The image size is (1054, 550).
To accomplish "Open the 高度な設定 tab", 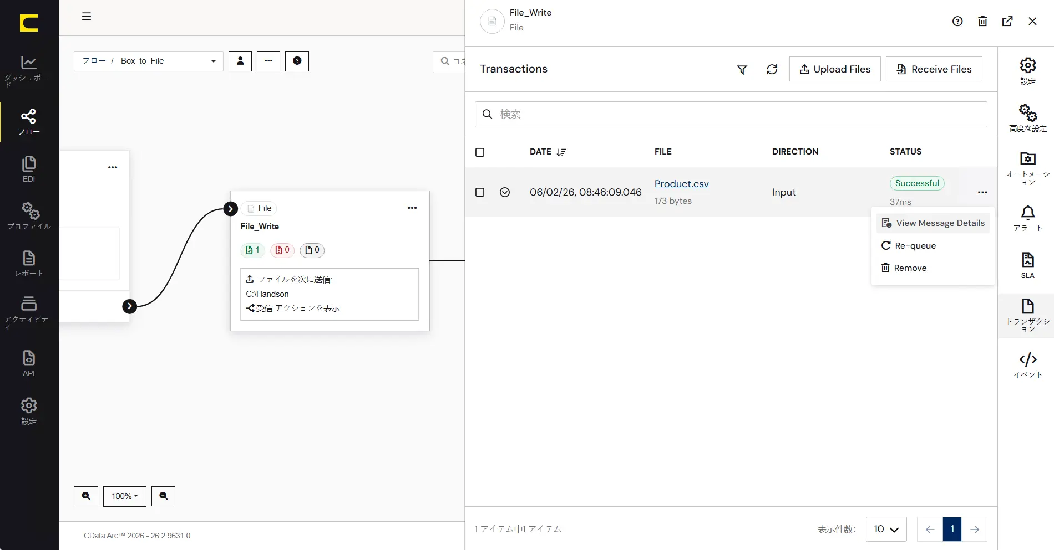I will pyautogui.click(x=1028, y=118).
